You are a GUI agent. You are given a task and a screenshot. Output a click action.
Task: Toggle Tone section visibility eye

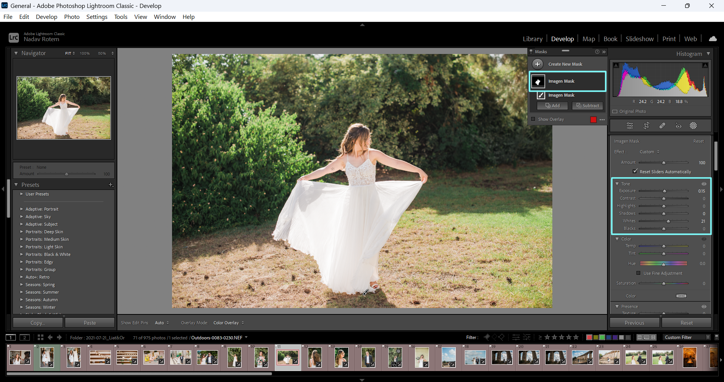704,184
